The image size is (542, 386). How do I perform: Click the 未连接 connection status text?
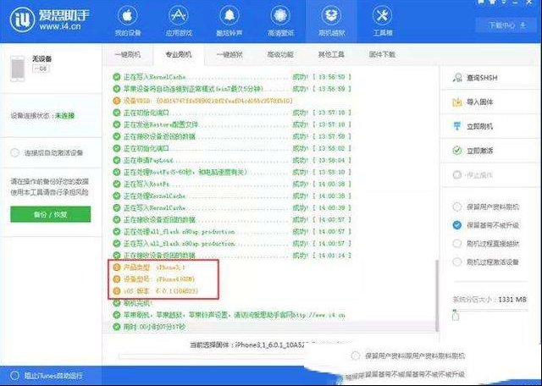(64, 115)
